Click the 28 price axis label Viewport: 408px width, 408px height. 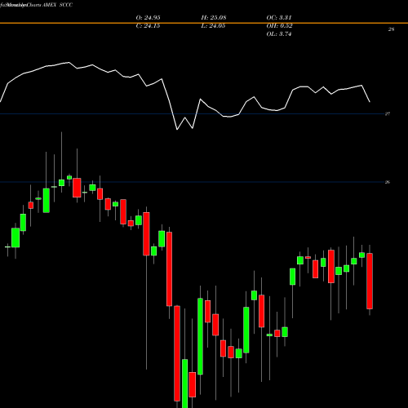pos(391,29)
